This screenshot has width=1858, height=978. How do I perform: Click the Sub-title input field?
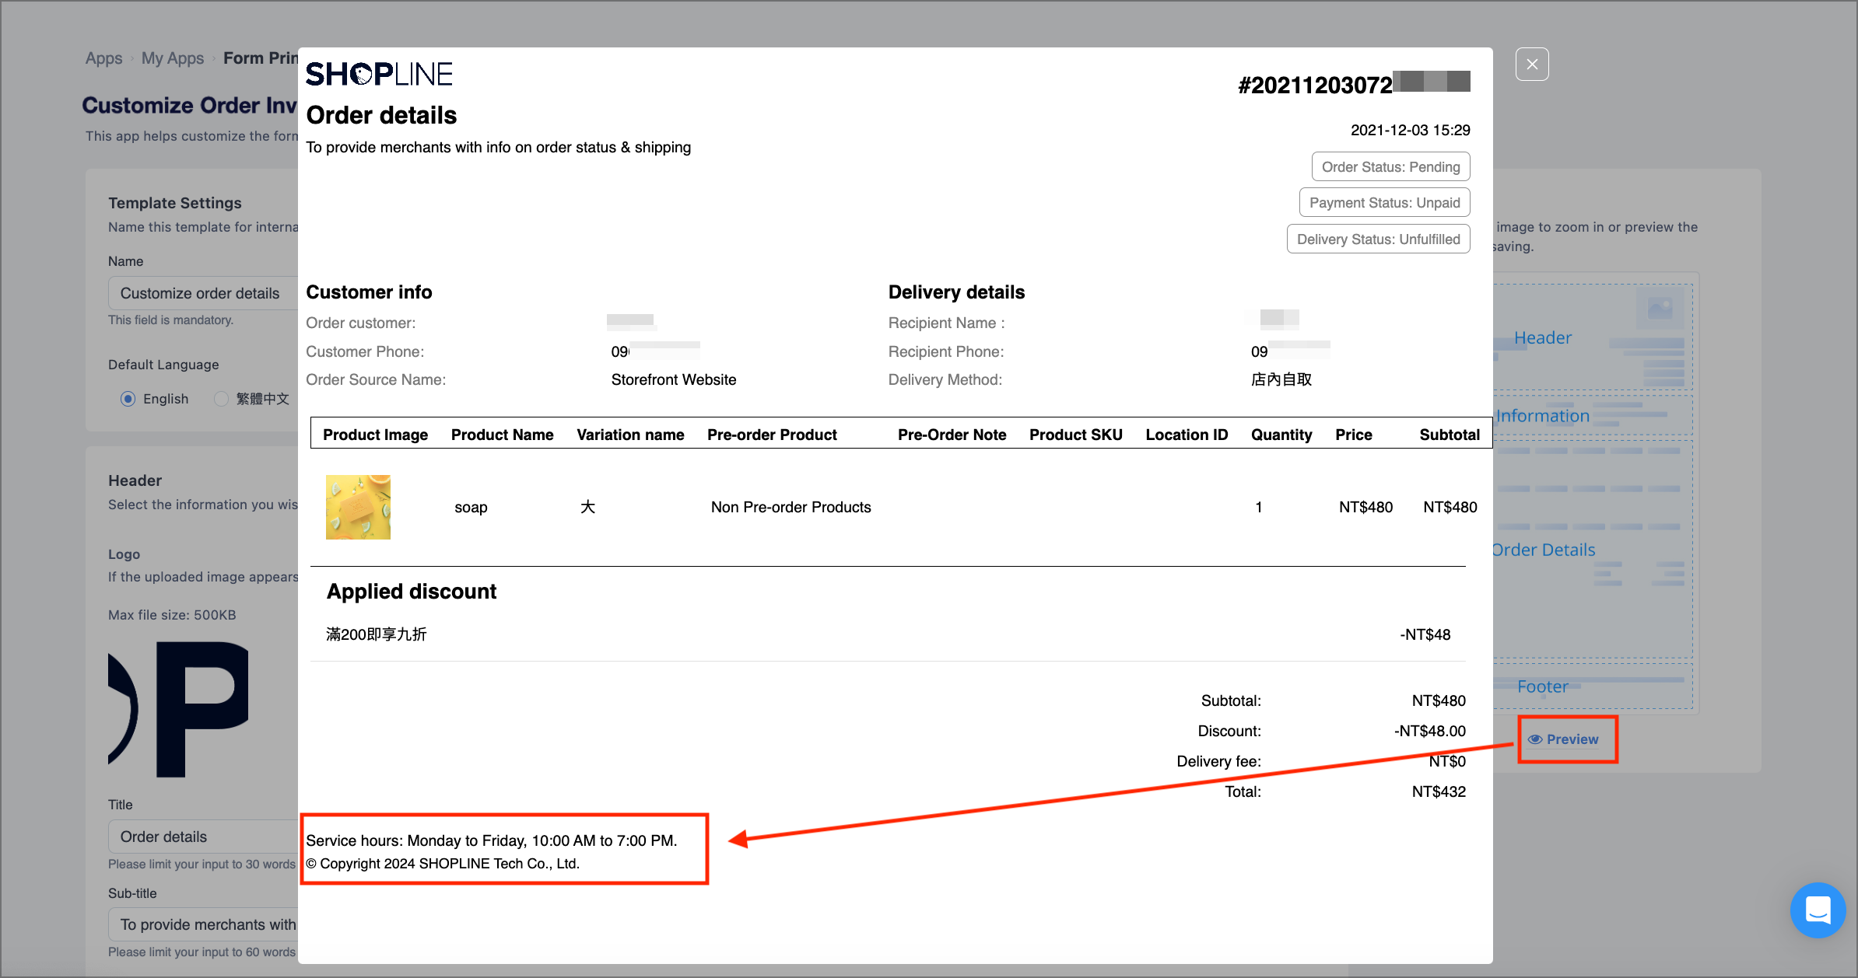coord(204,924)
